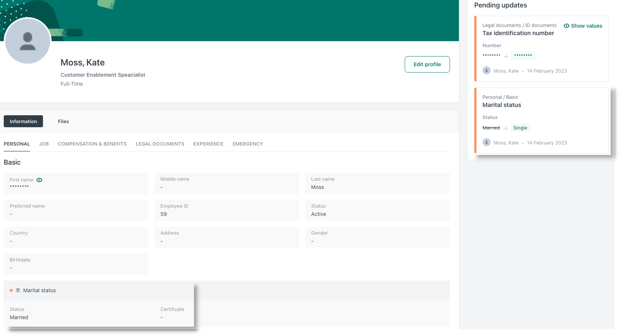Click the old masked tax number value
Screen dimensions: 620x336
point(491,55)
